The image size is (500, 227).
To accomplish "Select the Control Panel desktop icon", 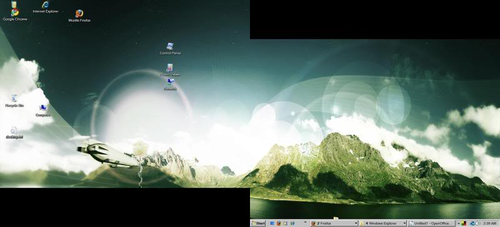I will (170, 49).
